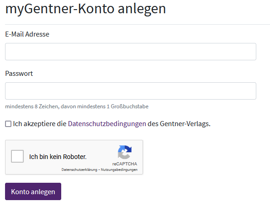Click the reCAPTCHA brand text
The width and height of the screenshot is (270, 212).
[125, 164]
